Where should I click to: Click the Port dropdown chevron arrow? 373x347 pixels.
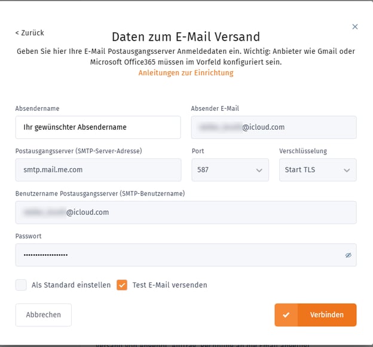tap(259, 171)
